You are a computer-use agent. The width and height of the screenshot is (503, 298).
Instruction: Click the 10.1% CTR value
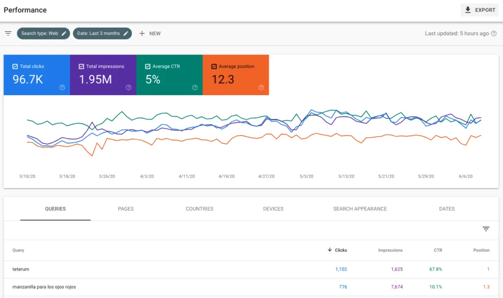pos(436,287)
